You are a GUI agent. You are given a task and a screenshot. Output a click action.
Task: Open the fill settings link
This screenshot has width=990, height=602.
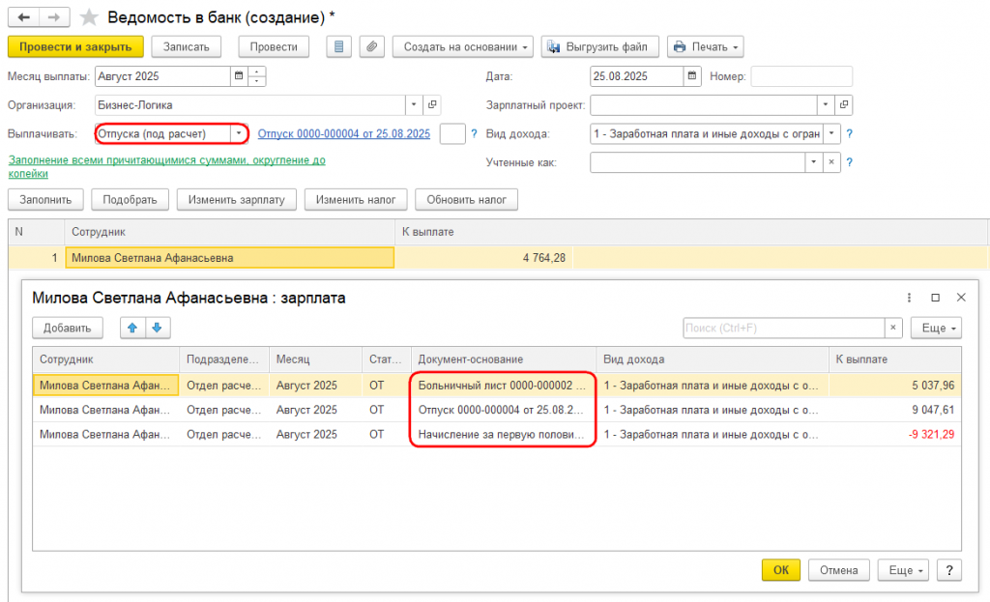coord(166,166)
